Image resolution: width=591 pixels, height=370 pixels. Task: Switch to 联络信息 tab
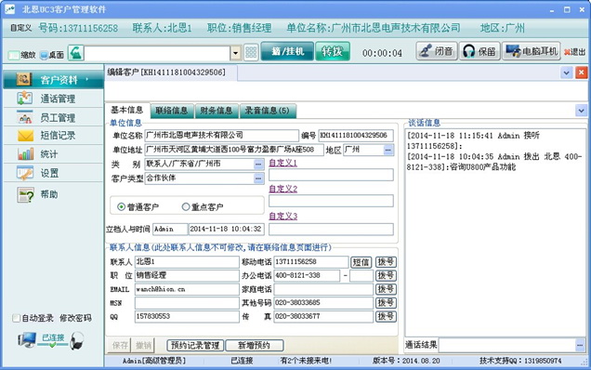(x=172, y=111)
